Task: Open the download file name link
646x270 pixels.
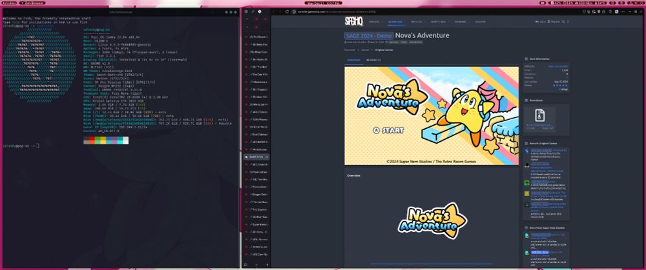Action: pyautogui.click(x=539, y=125)
